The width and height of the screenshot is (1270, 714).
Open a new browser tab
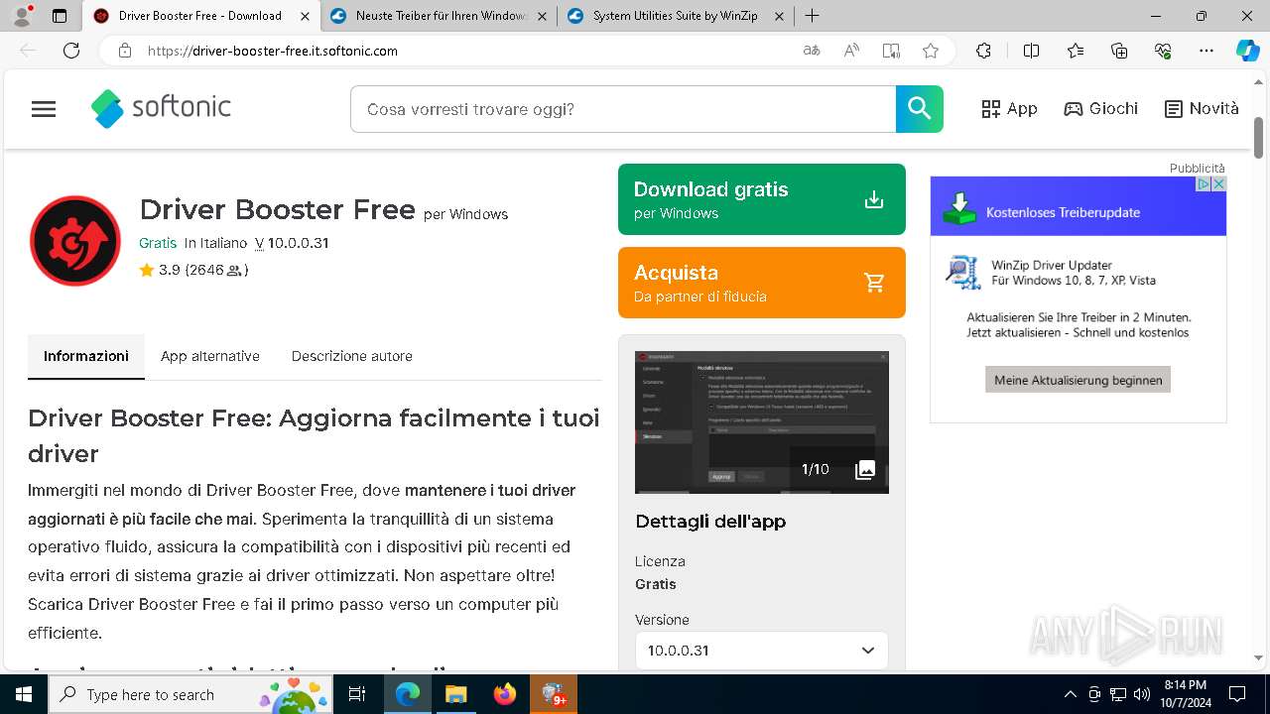pos(812,16)
